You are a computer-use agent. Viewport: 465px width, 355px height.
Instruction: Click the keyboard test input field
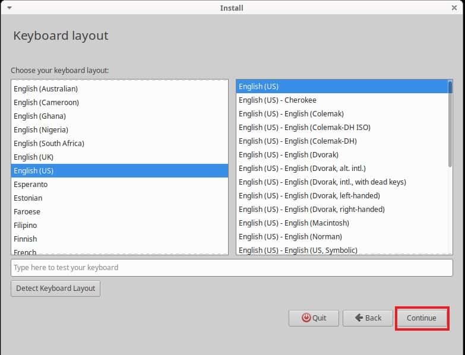tap(232, 268)
